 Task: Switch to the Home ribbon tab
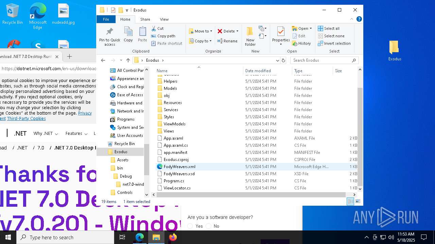click(x=125, y=19)
